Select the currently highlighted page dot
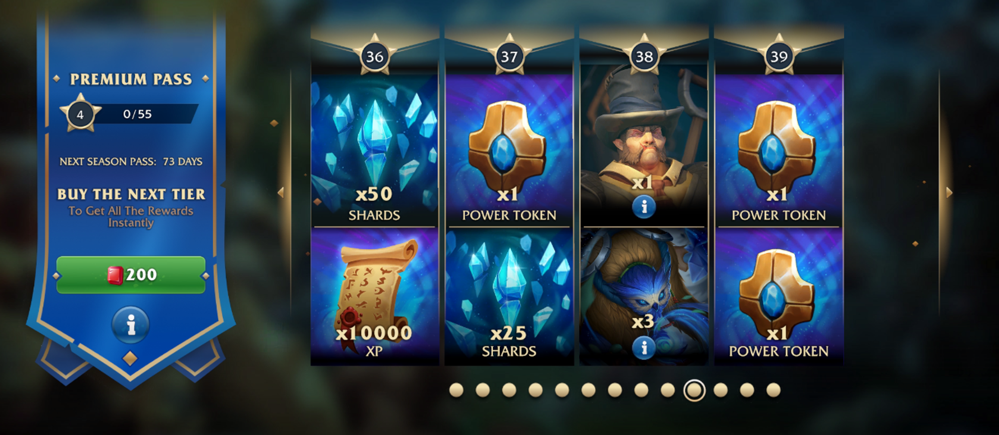The image size is (999, 435). tap(694, 390)
